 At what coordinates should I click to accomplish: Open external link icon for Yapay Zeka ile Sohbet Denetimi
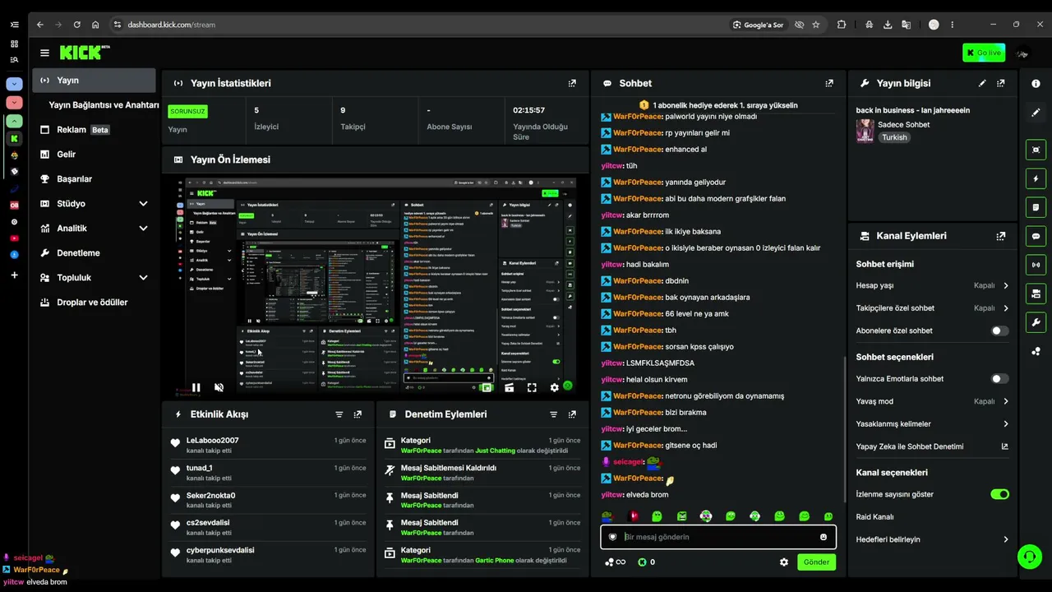tap(1004, 446)
